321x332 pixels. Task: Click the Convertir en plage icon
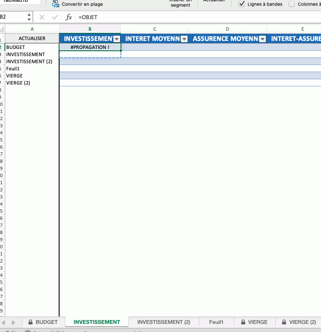(x=56, y=4)
